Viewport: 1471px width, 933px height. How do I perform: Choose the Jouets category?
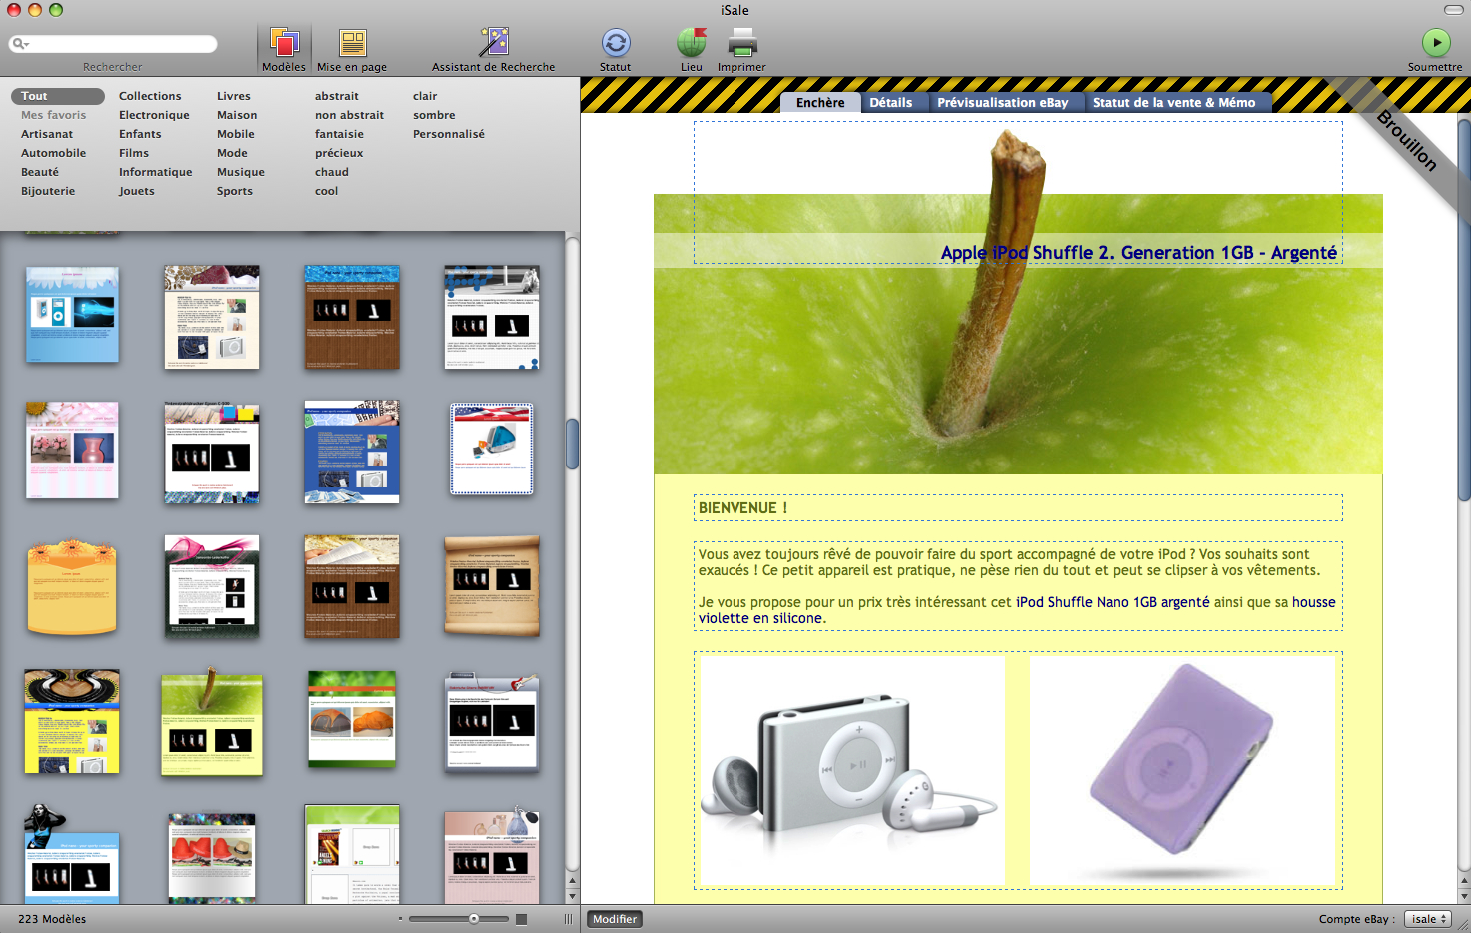coord(137,191)
